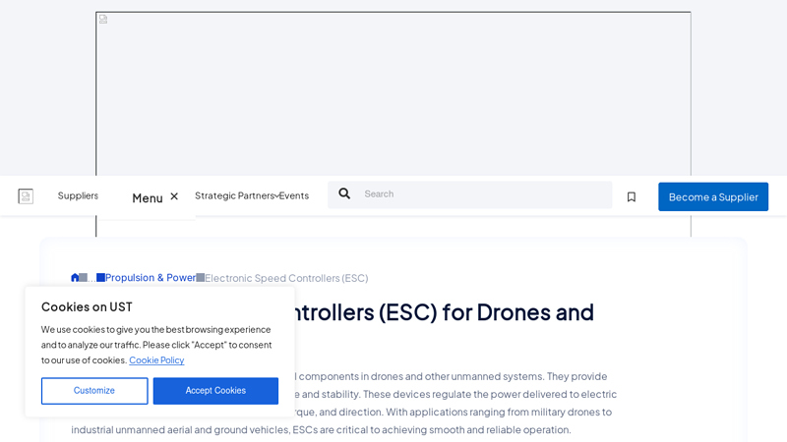Select Electronic Speed Controllers (ESC) breadcrumb
Viewport: 787px width, 442px height.
tap(286, 278)
